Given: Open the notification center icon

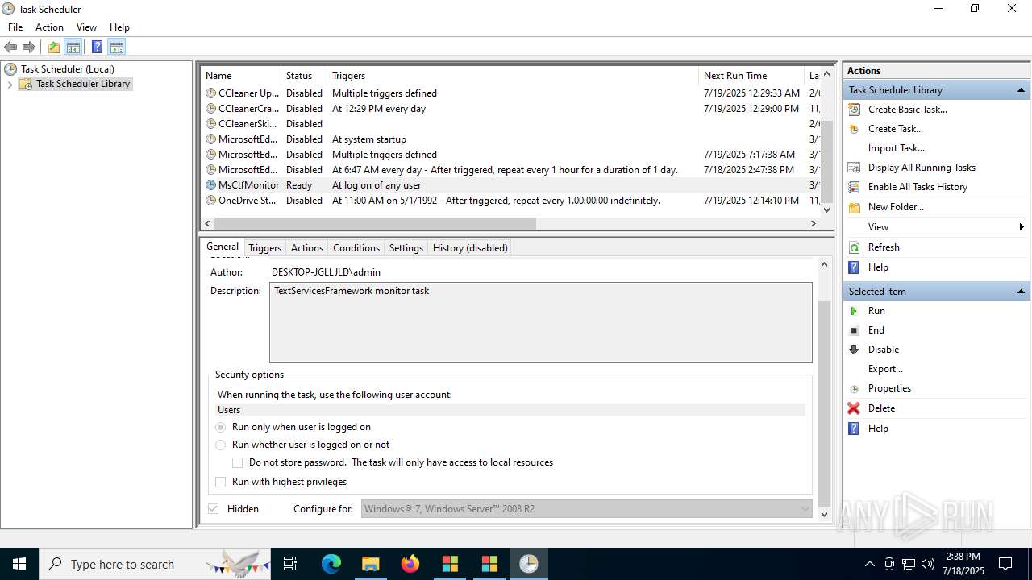Looking at the screenshot, I should tap(1005, 564).
